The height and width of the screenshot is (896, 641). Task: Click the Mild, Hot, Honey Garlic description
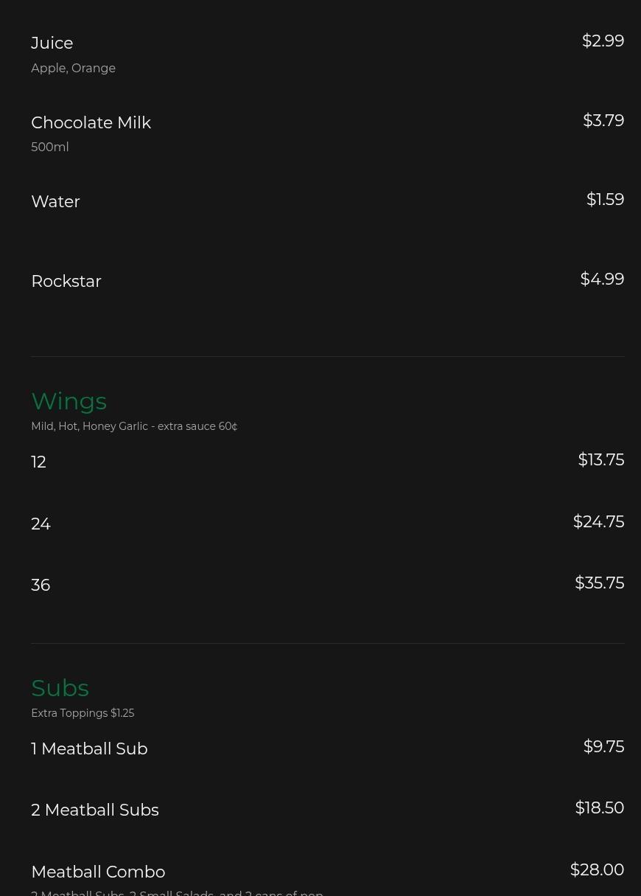point(134,427)
